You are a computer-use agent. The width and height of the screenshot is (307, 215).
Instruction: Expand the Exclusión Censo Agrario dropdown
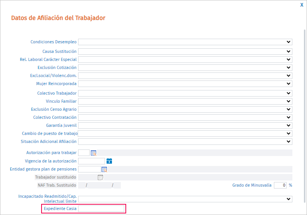point(185,109)
